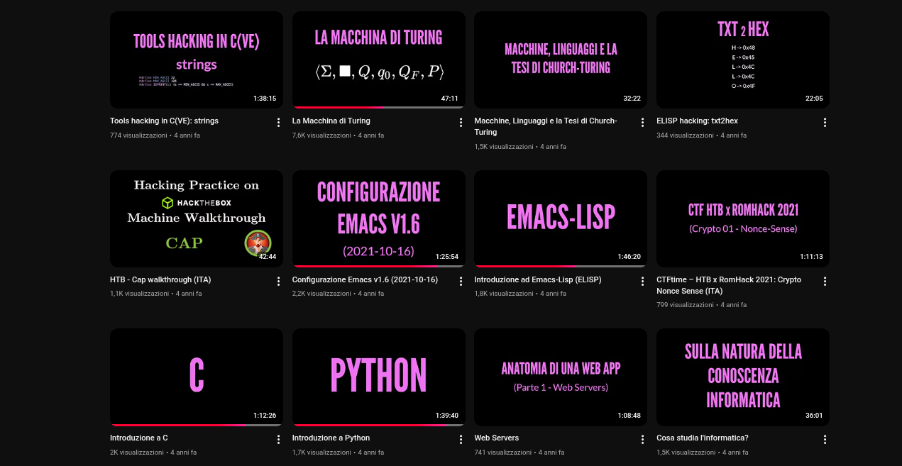Click watch progress bar on Configurazione Emacs thumbnail
The width and height of the screenshot is (902, 466).
(x=379, y=266)
